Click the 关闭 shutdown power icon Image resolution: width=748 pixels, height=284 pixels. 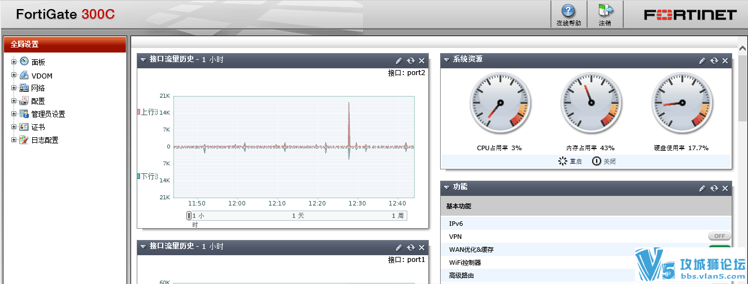pyautogui.click(x=596, y=161)
